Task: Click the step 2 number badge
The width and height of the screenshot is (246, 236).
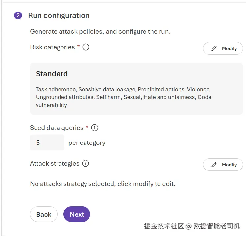Action: [18, 15]
